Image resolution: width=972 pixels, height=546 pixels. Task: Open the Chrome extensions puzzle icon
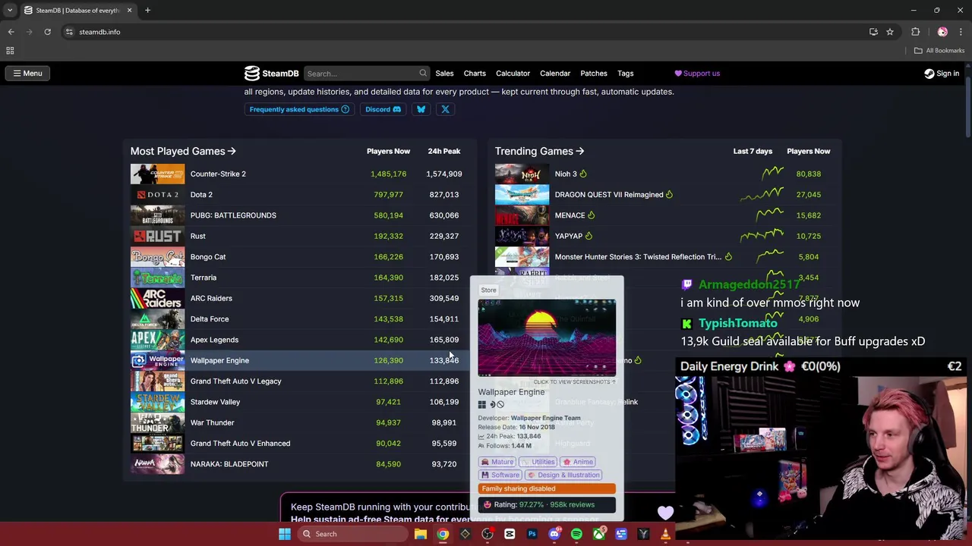[x=915, y=32]
